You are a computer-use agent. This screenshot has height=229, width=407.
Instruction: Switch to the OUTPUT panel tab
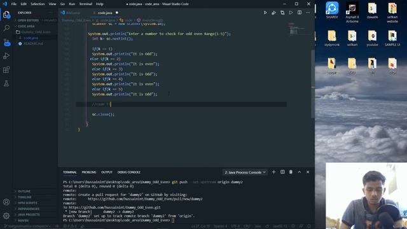[107, 172]
